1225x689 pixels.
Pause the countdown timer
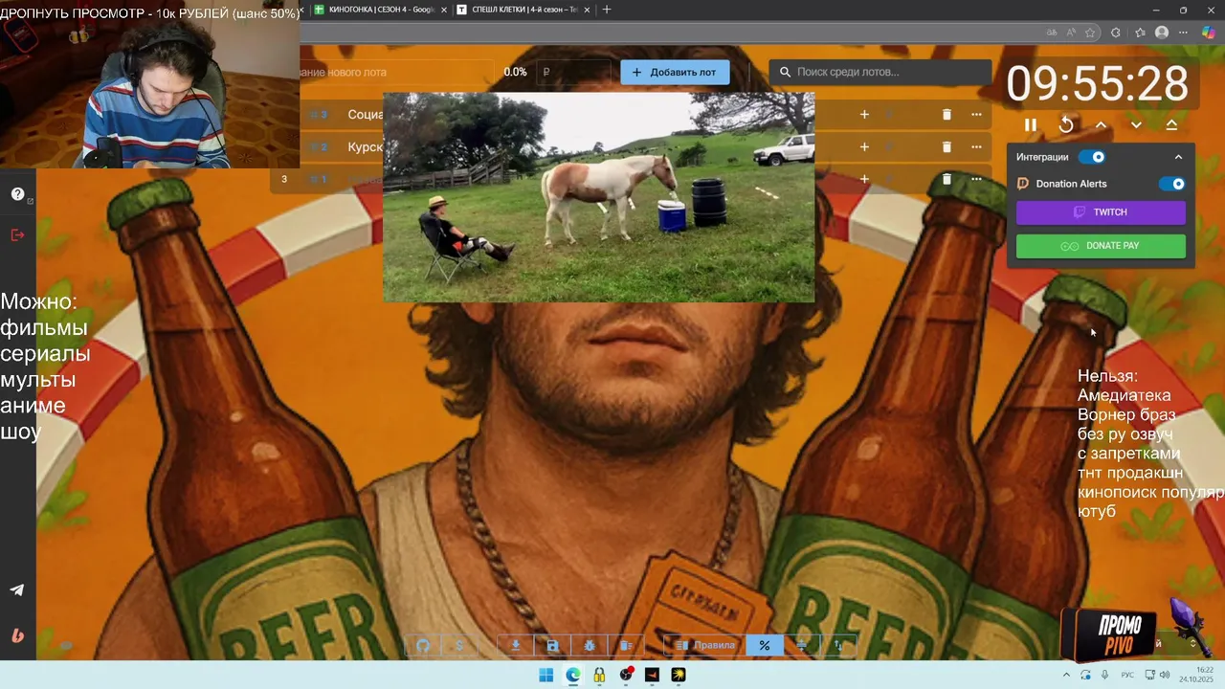1031,125
